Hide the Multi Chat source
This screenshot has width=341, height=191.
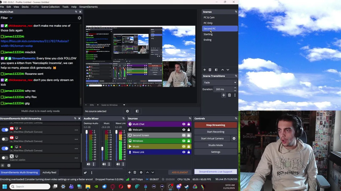[184, 124]
